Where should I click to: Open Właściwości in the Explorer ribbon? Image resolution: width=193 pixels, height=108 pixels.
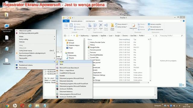click(133, 26)
